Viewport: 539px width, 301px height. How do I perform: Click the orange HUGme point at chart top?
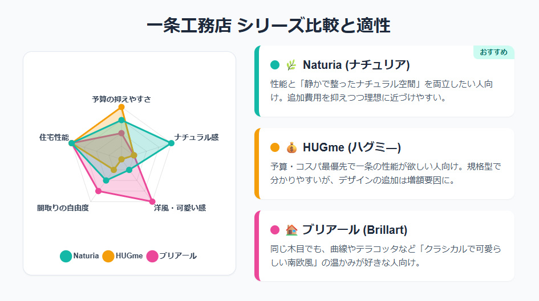coord(121,107)
